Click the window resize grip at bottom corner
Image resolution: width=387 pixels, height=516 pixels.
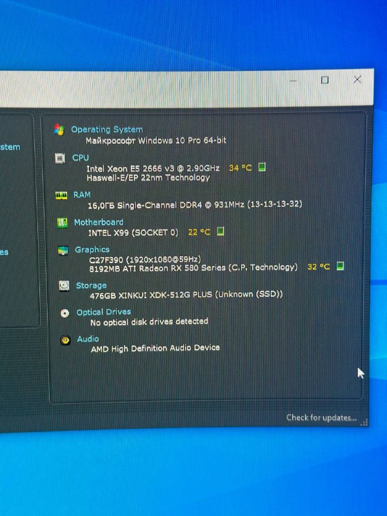364,422
